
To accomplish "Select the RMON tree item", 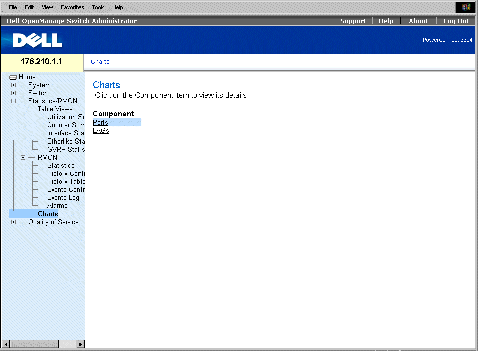I will [47, 158].
